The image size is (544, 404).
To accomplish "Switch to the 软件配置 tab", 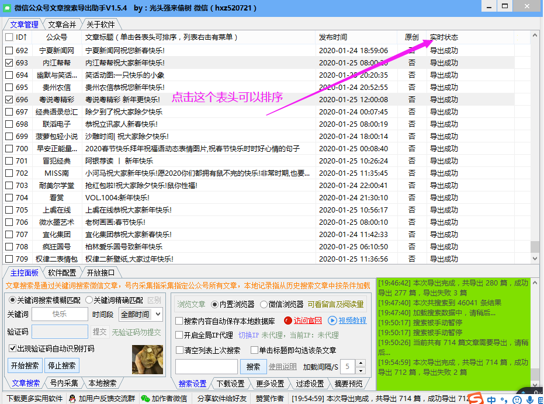I will click(x=62, y=273).
